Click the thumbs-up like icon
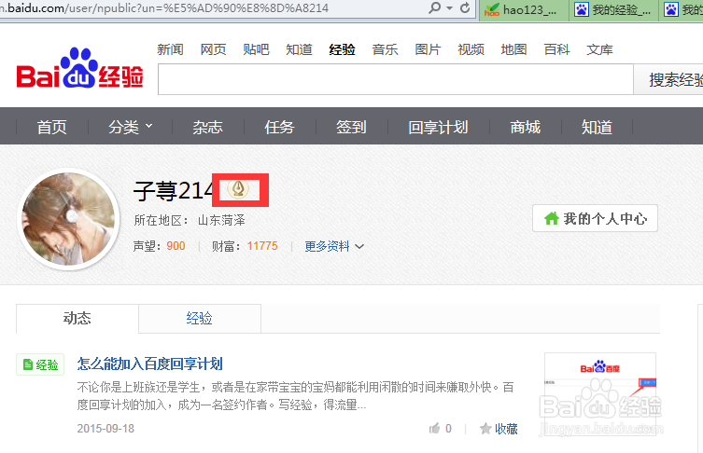The image size is (703, 453). [x=434, y=429]
